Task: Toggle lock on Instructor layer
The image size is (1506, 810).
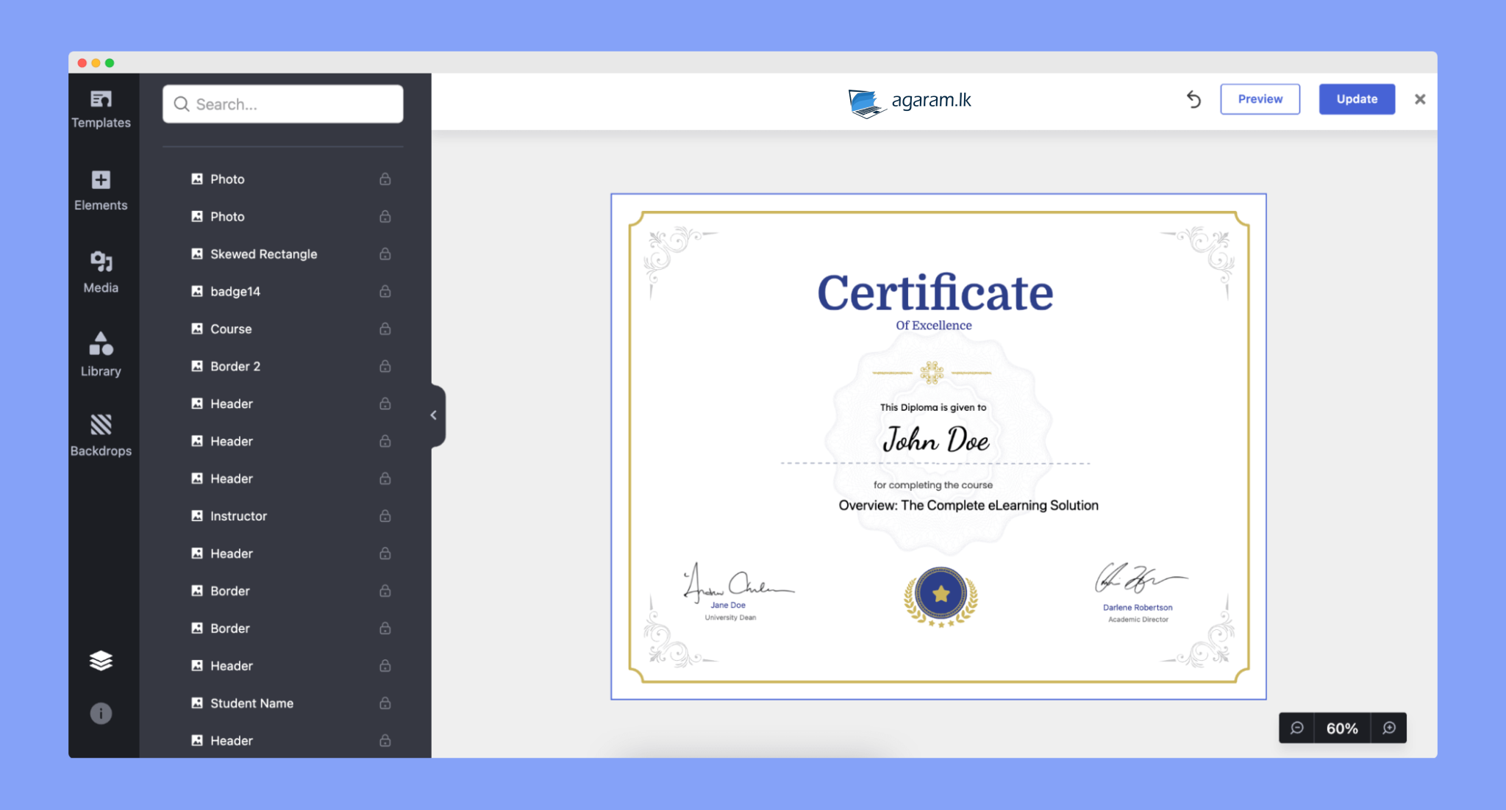Action: click(385, 516)
